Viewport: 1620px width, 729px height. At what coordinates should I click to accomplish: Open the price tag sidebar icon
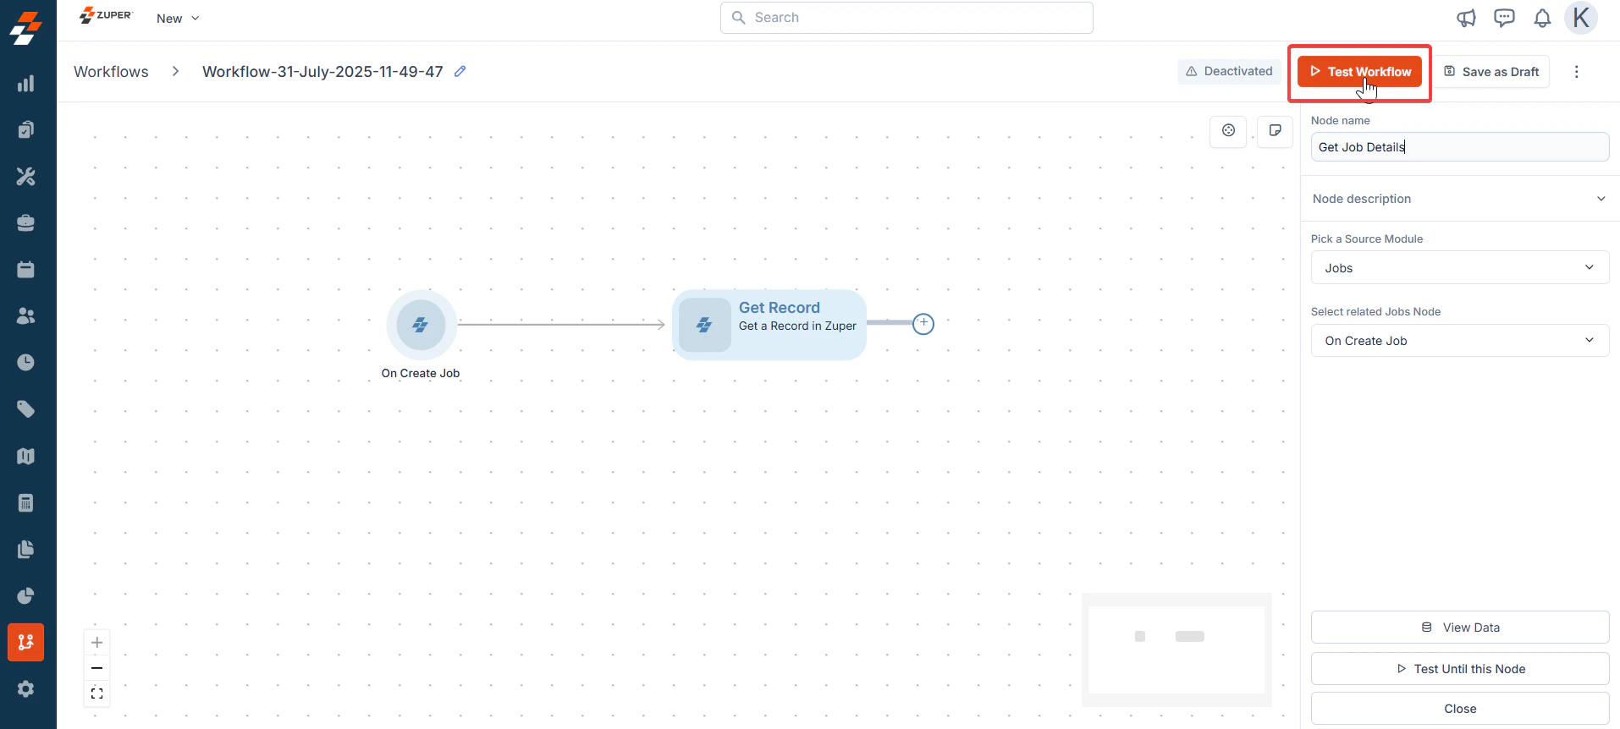(x=26, y=409)
